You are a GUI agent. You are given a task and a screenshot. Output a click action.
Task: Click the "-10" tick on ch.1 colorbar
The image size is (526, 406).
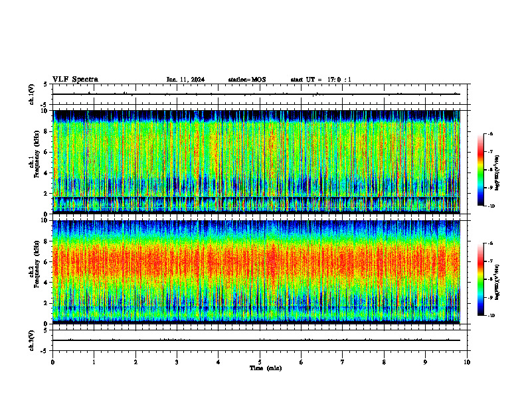pyautogui.click(x=491, y=206)
